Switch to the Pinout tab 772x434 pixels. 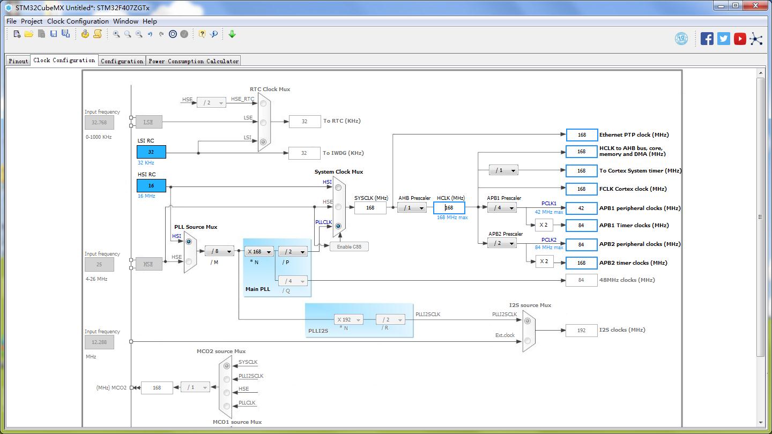coord(18,61)
